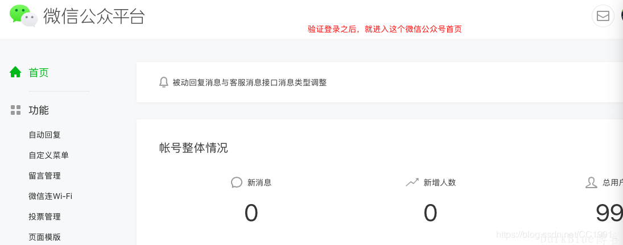
Task: Click the 新增人数 trend chart icon
Action: point(412,182)
